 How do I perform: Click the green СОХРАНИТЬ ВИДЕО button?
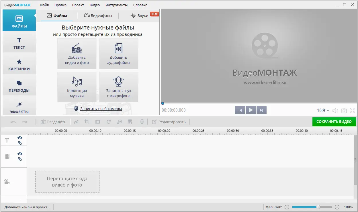coord(334,122)
